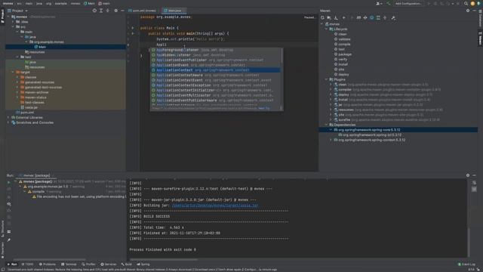Click the Next Tip link in completion popup
This screenshot has height=272, width=483.
[x=264, y=108]
